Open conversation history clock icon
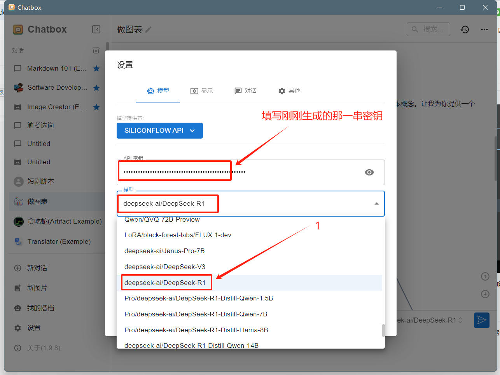500x375 pixels. click(x=465, y=30)
